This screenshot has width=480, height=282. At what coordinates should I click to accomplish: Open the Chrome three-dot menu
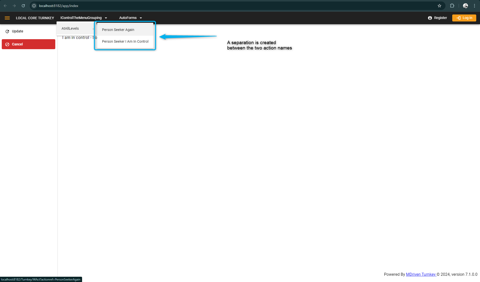pos(474,6)
